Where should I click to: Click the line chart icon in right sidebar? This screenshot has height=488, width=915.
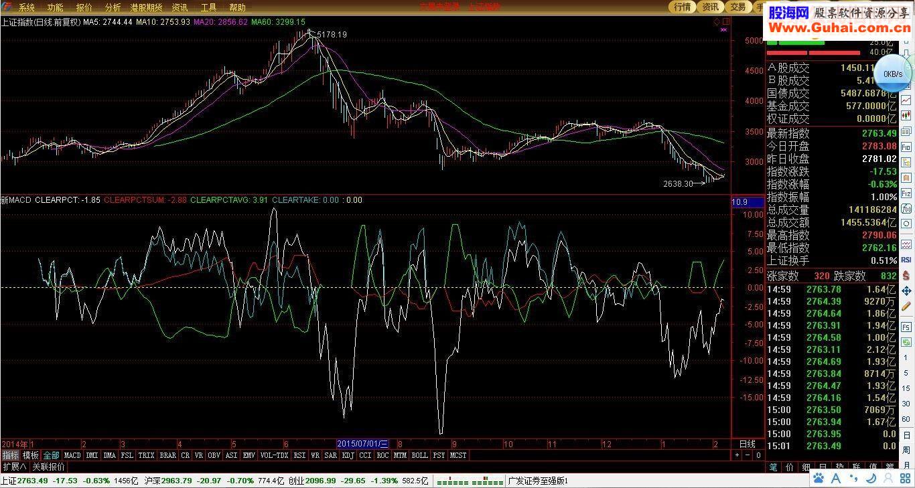[906, 100]
